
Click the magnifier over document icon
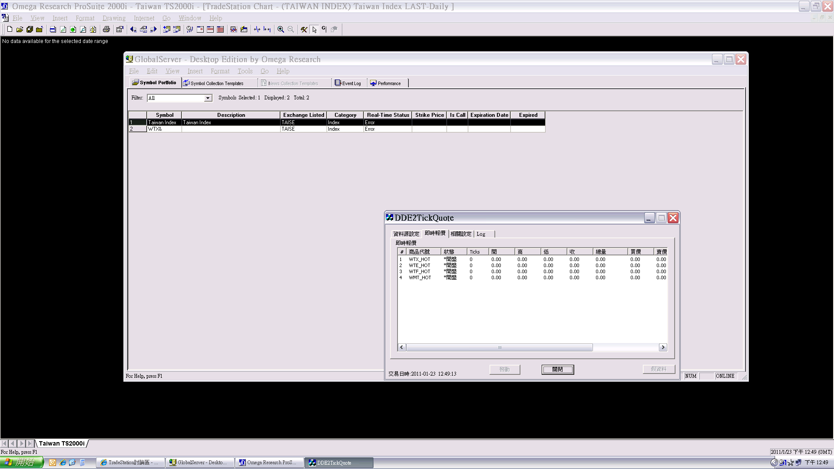[x=83, y=30]
